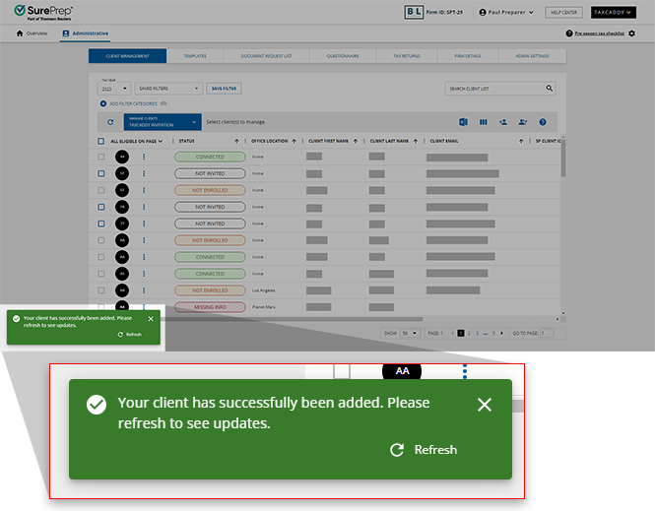Image resolution: width=655 pixels, height=511 pixels.
Task: Check the first client row checkbox
Action: click(x=100, y=157)
